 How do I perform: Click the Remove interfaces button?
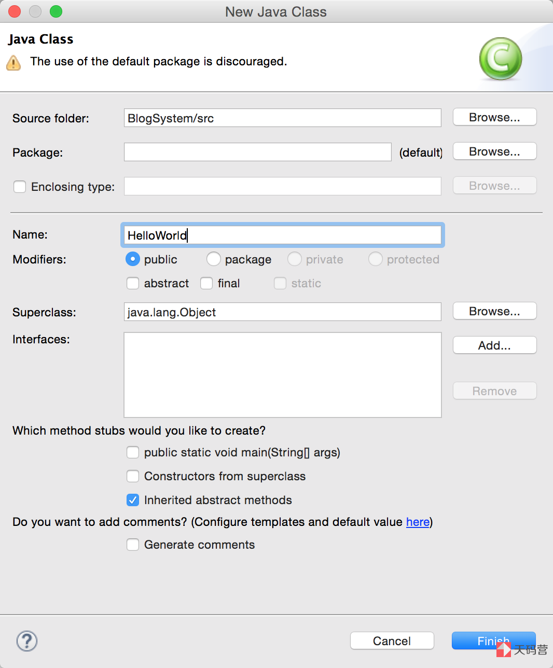[x=494, y=391]
